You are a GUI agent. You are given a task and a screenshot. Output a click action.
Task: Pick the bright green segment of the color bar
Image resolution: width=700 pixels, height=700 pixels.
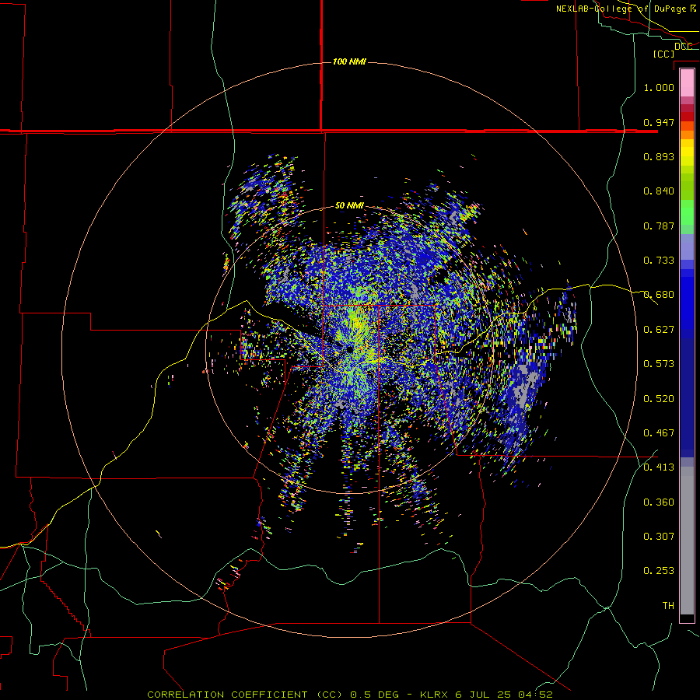[687, 212]
